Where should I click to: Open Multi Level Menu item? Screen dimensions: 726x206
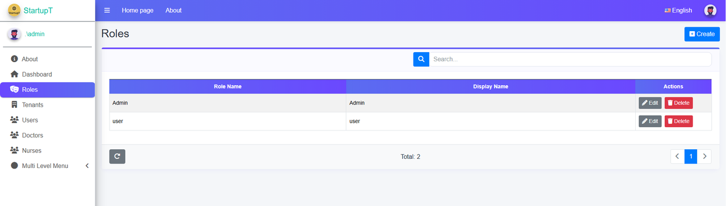pyautogui.click(x=48, y=166)
